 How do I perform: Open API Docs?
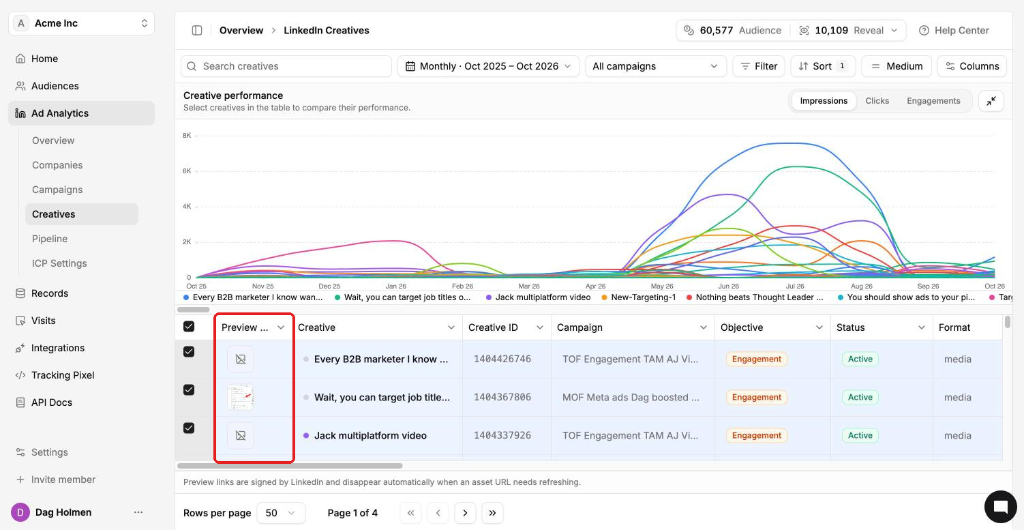[81, 402]
